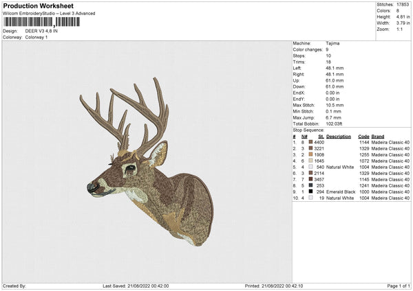Click the Production Worksheet title

(x=38, y=5)
